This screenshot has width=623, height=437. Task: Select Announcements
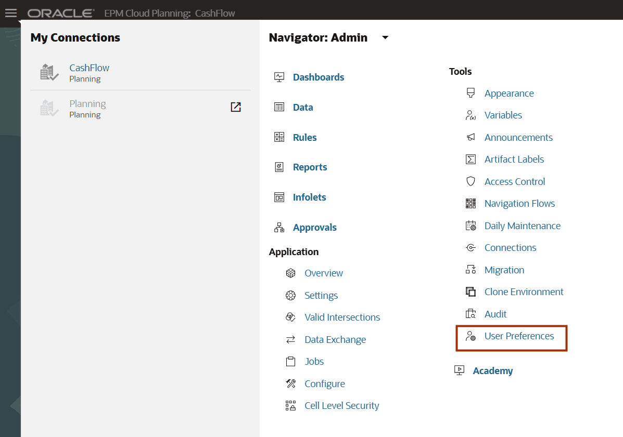(x=518, y=137)
